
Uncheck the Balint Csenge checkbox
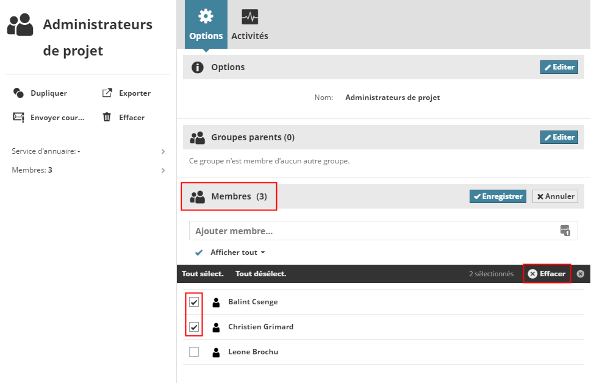194,302
